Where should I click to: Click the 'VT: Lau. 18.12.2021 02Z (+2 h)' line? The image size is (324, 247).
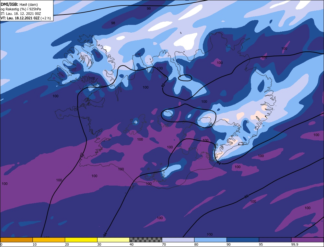(26, 18)
